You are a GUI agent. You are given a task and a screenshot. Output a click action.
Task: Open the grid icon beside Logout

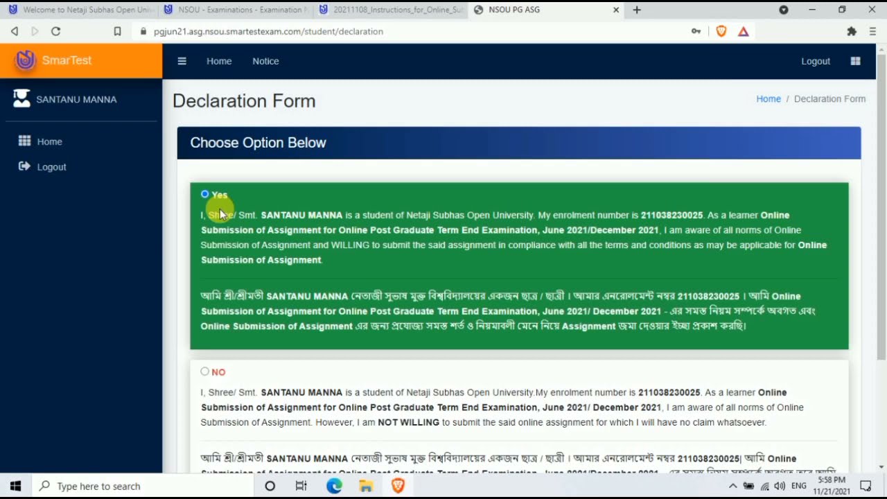(855, 61)
